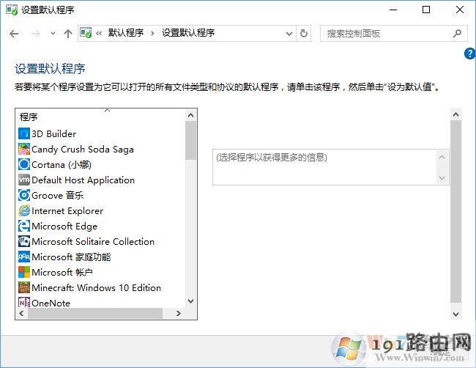
Task: Select the Candy Crush Soda Saga text entry
Action: [x=83, y=150]
